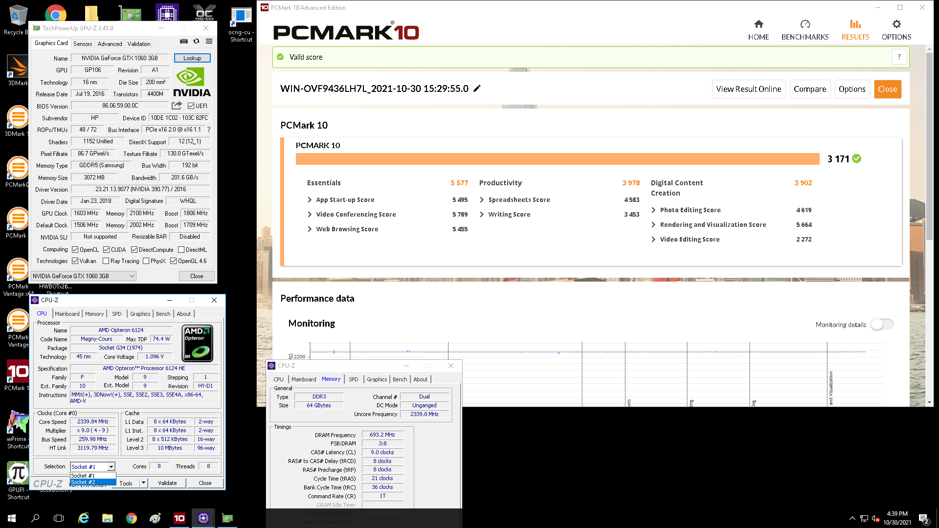Switch to GPU-Z Validation tab
939x528 pixels.
[x=139, y=44]
